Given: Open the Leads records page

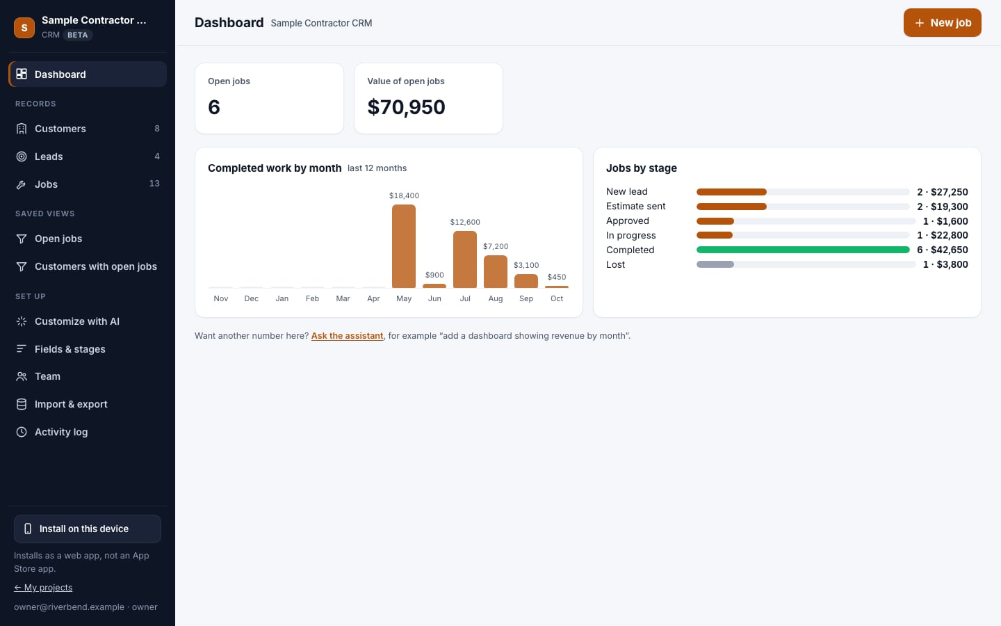Looking at the screenshot, I should click(88, 156).
